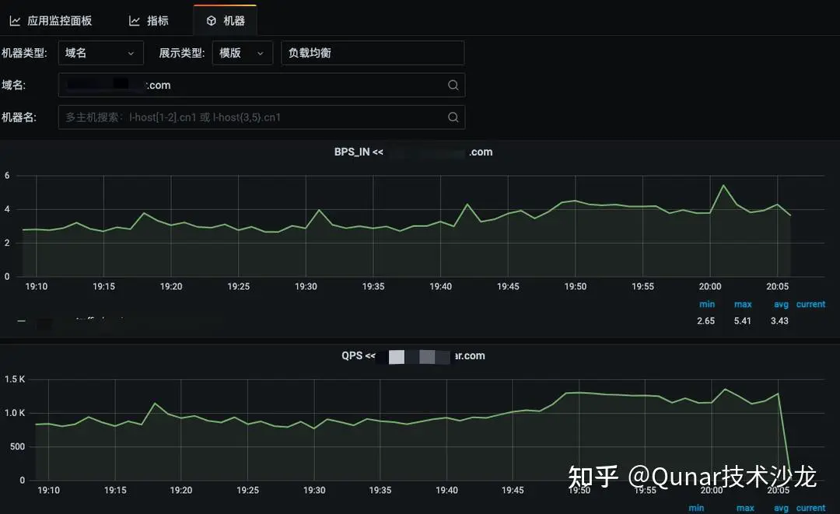Screen dimensions: 840x514
Task: Click the green series color line in BPS_IN legend
Action: point(21,320)
